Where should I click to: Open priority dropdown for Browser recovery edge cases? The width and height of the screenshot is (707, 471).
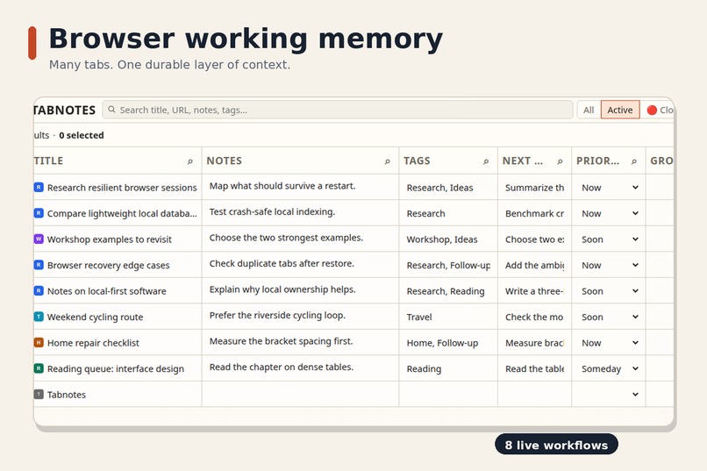(x=610, y=265)
